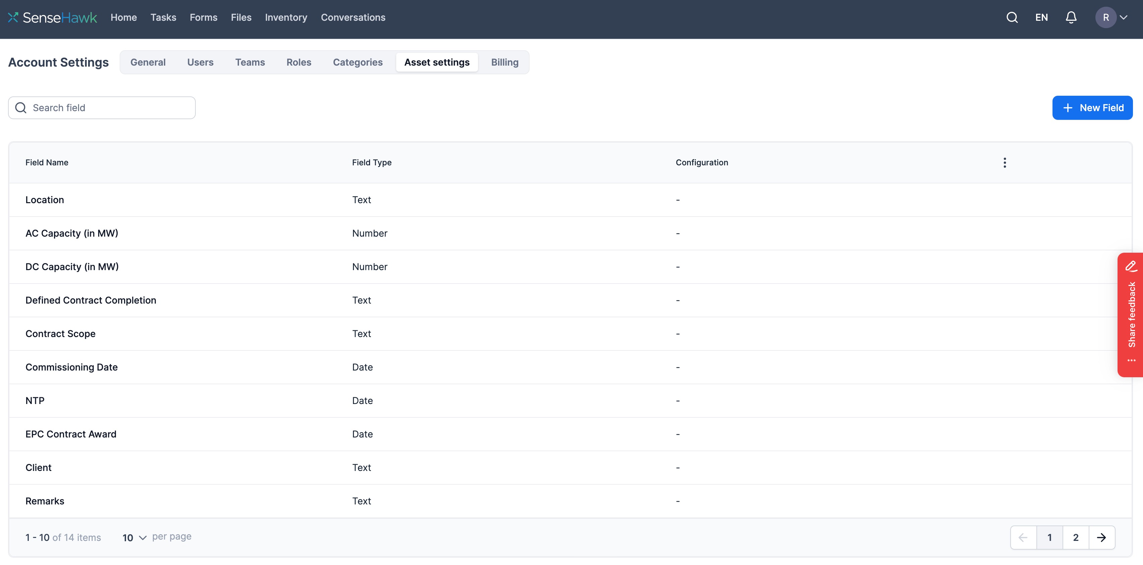Image resolution: width=1143 pixels, height=565 pixels.
Task: Click the Account Settings heading
Action: [58, 62]
